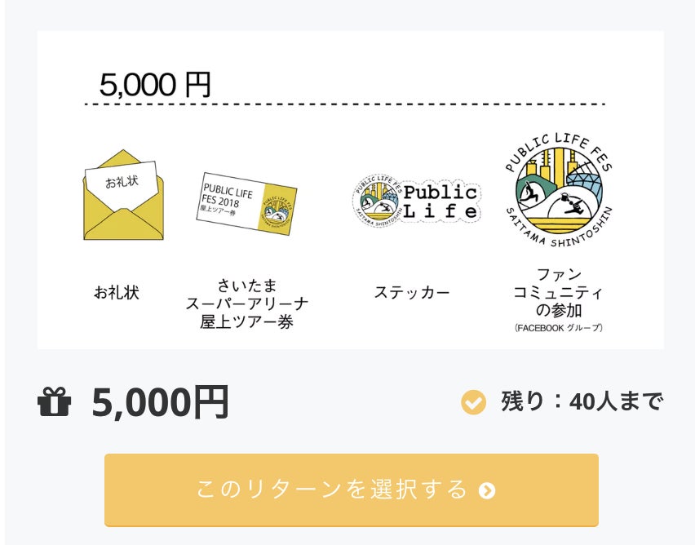
Task: Click the (FACEBOOK グループ) small note
Action: [558, 328]
